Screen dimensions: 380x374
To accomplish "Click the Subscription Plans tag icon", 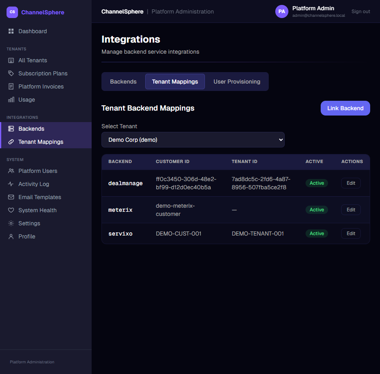I will click(x=11, y=74).
